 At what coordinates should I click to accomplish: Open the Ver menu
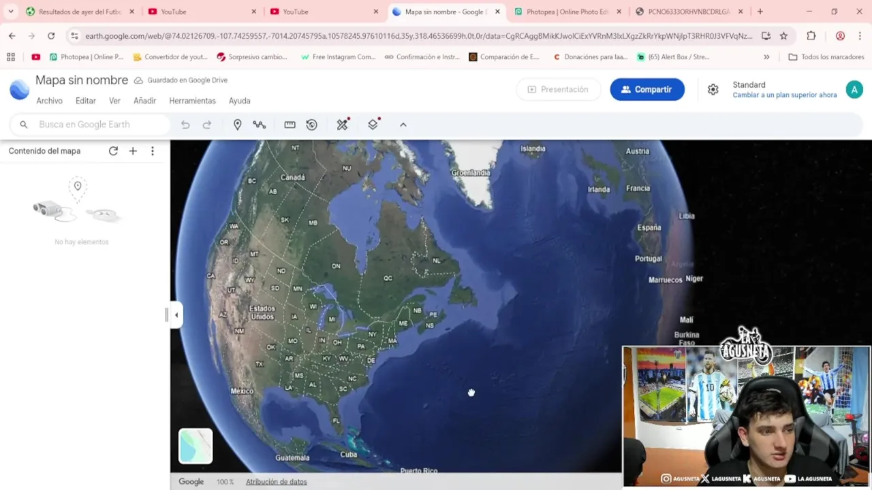pos(114,101)
